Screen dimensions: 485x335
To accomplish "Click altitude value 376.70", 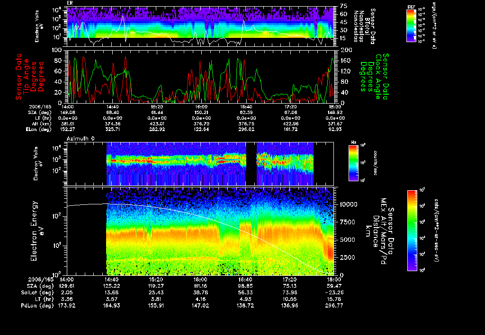I will [x=201, y=124].
